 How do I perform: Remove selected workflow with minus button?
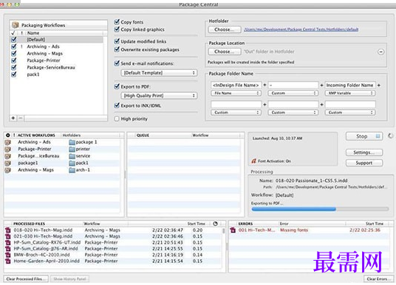(x=21, y=118)
